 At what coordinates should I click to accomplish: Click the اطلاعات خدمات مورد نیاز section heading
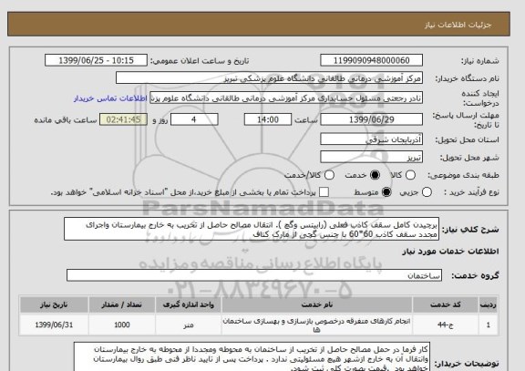pyautogui.click(x=450, y=252)
